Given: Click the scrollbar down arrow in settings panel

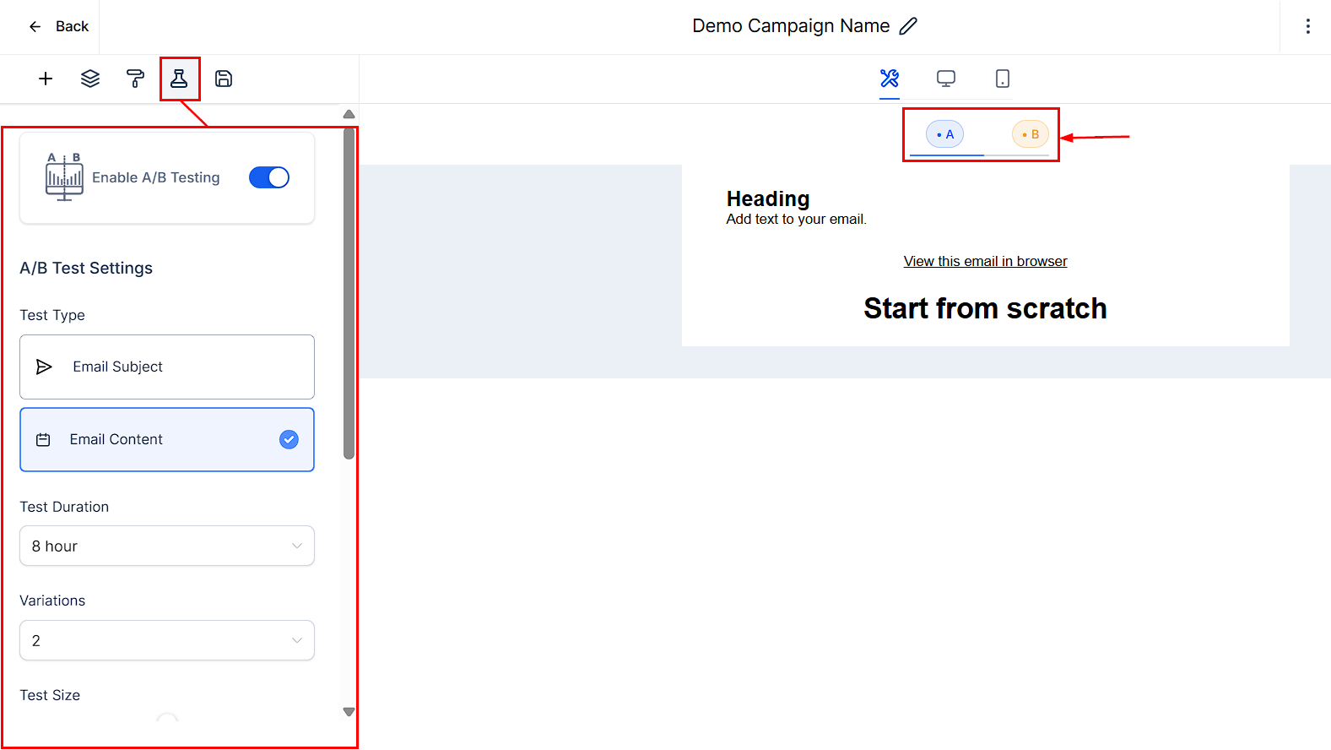Looking at the screenshot, I should [349, 712].
